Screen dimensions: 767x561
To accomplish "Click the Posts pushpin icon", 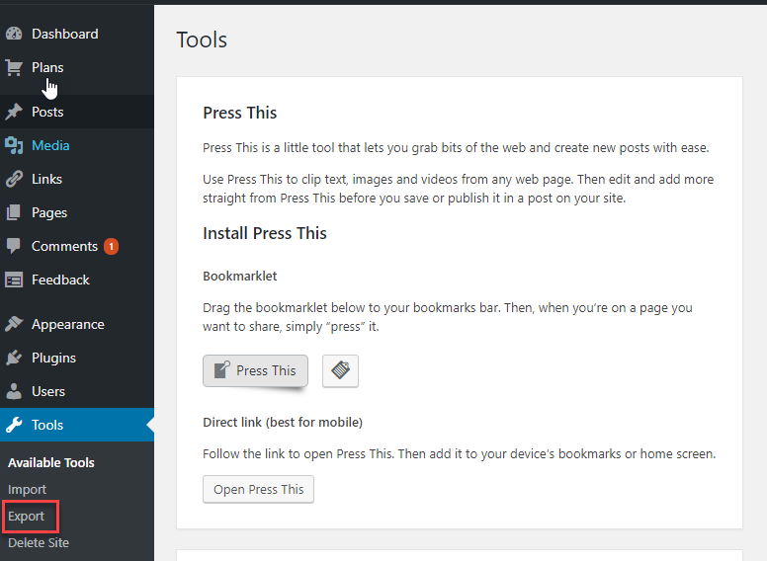I will tap(14, 112).
